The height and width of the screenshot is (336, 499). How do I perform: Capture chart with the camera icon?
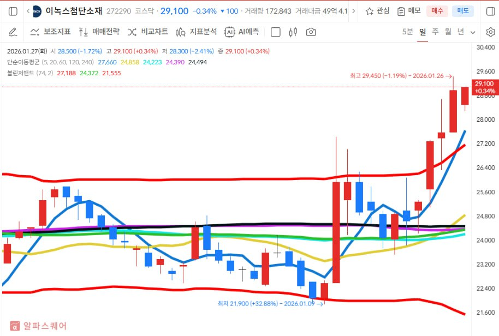311,32
